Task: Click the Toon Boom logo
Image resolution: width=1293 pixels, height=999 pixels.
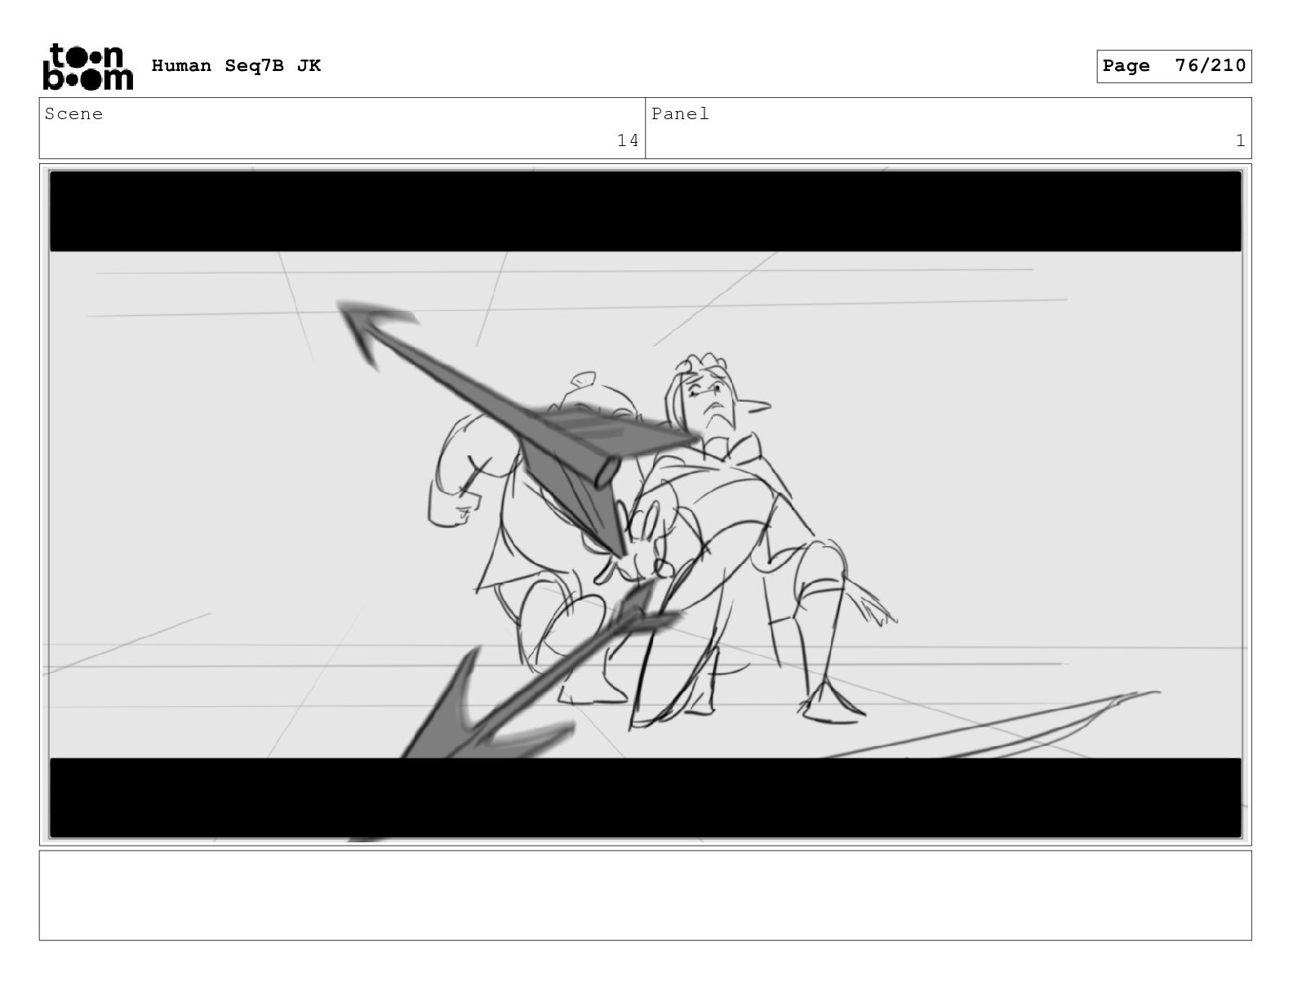Action: click(x=87, y=66)
